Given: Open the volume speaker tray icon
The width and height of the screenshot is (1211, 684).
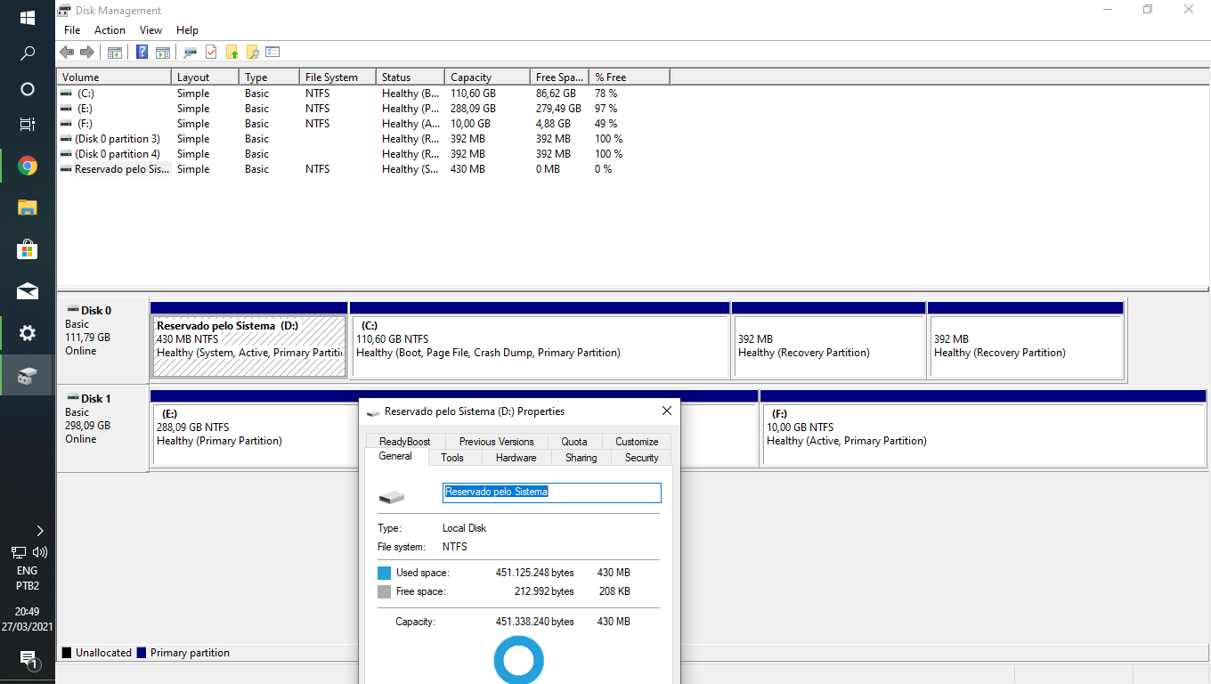Looking at the screenshot, I should (x=39, y=552).
